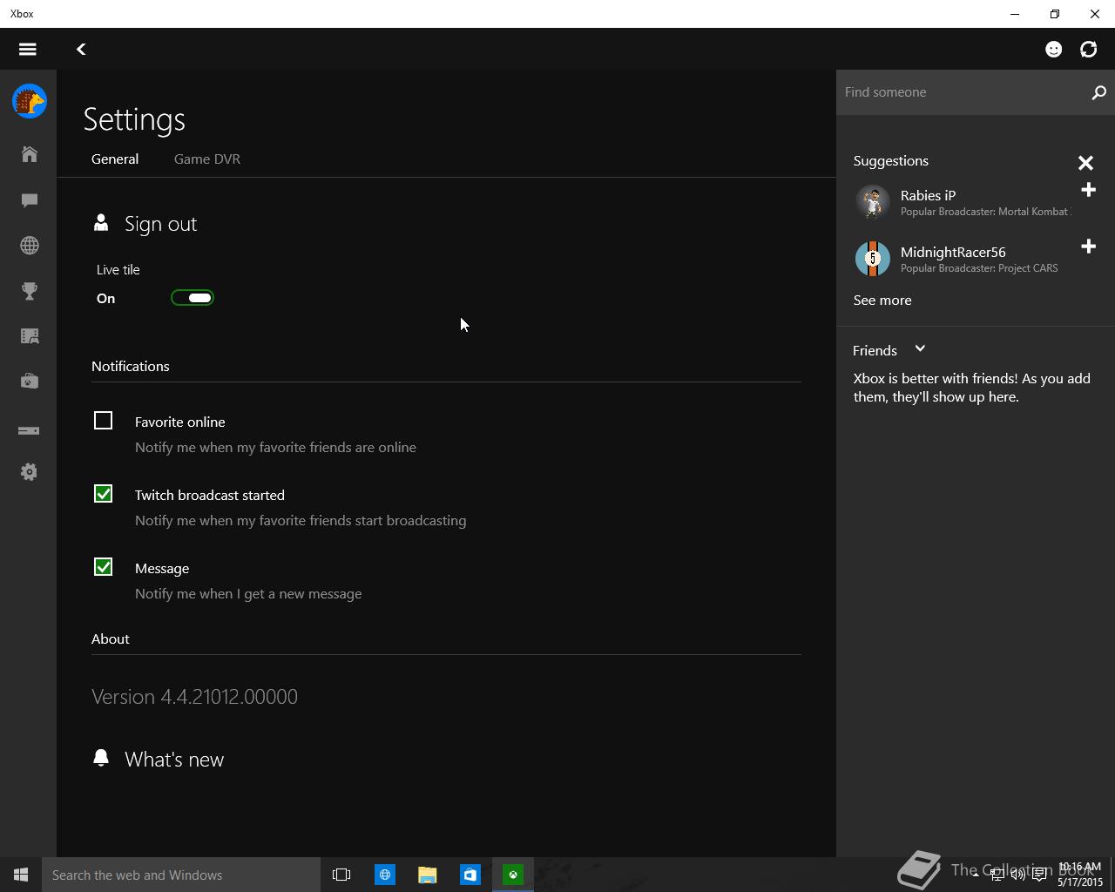
Task: Add Rabies iP as friend
Action: (x=1088, y=190)
